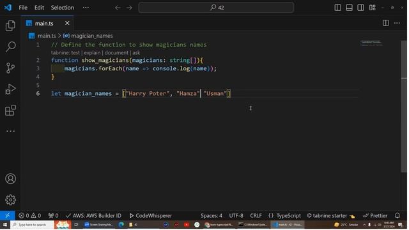Show errors and warnings problems count

coord(30,216)
